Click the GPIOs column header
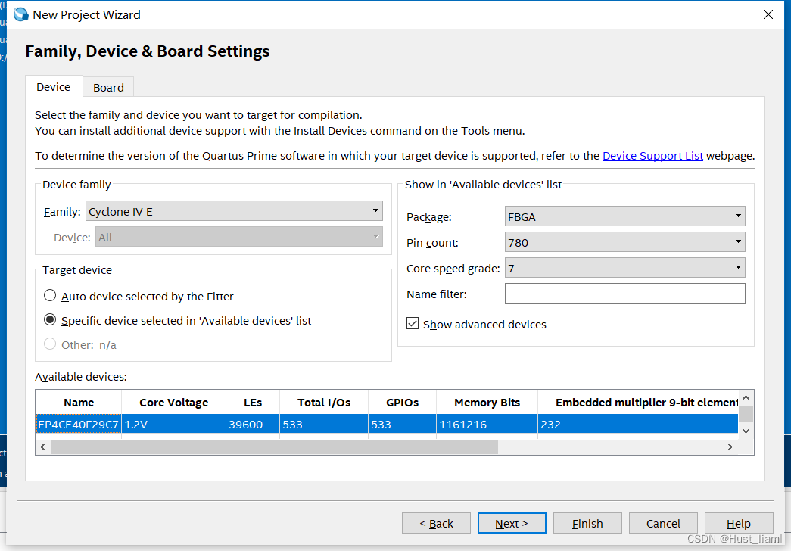 pos(402,403)
